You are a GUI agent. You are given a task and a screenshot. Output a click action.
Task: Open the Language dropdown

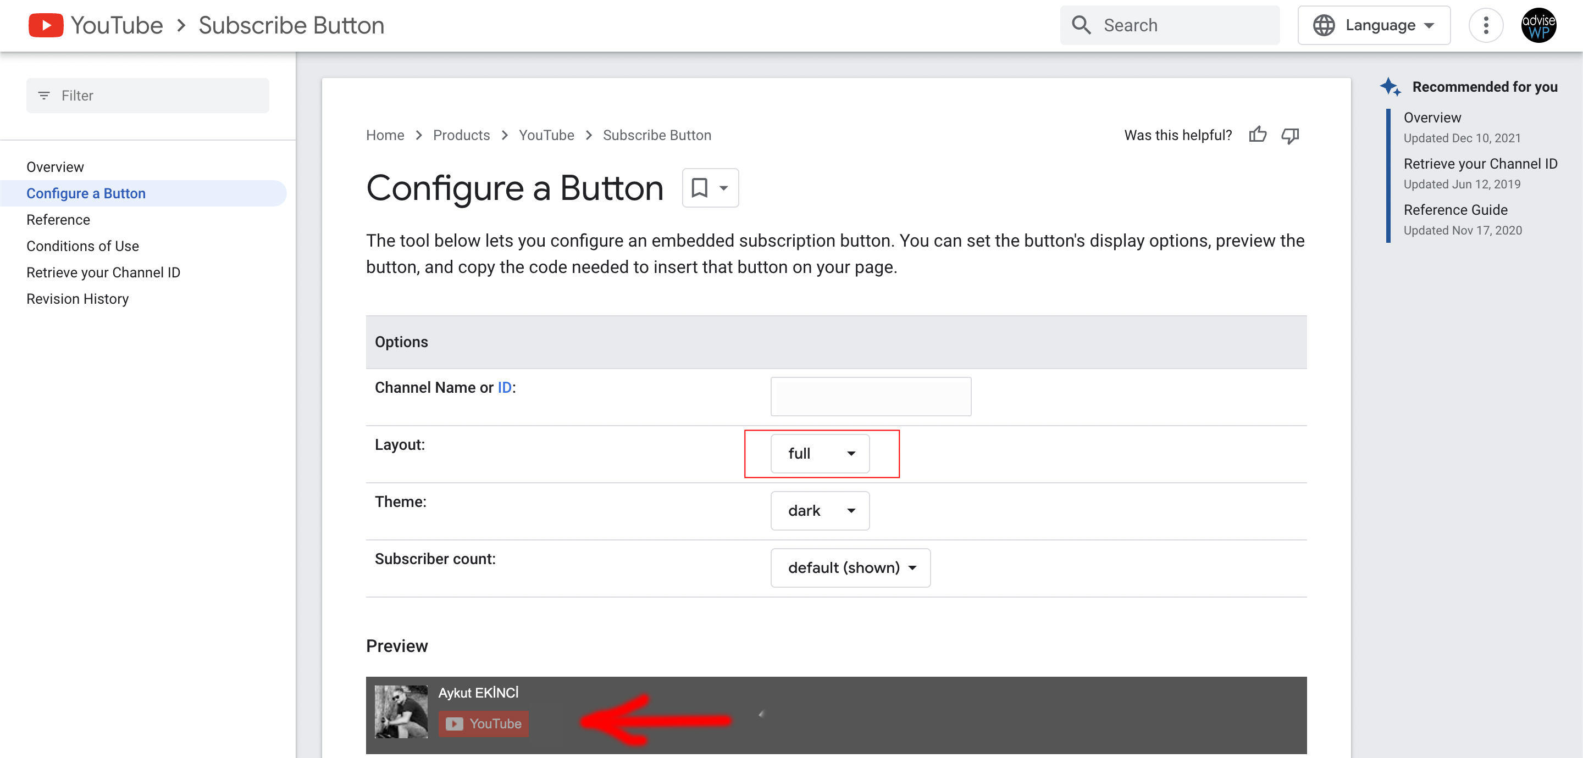(x=1374, y=25)
